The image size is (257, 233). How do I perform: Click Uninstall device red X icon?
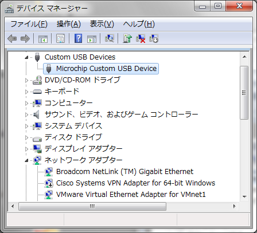click(141, 38)
